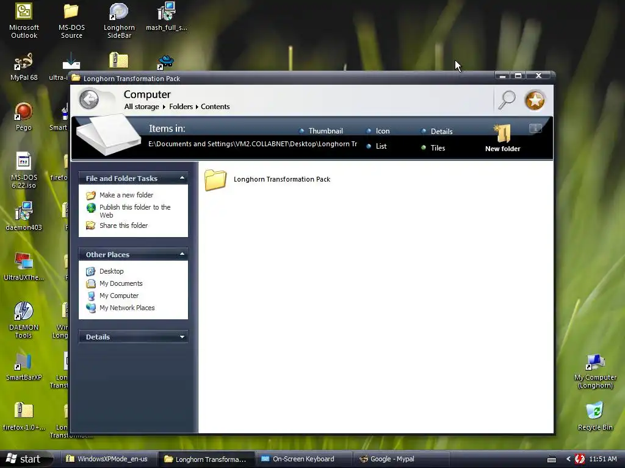
Task: Open search with the magnifying glass icon
Action: (x=507, y=99)
